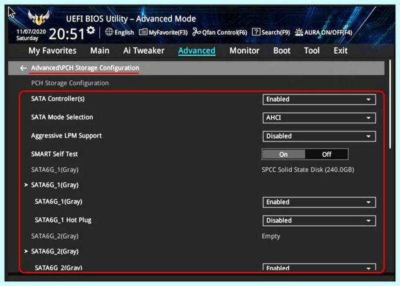Viewport: 400px width, 286px height.
Task: Click Advanced\PCH Storage Configuration breadcrumb
Action: 85,68
